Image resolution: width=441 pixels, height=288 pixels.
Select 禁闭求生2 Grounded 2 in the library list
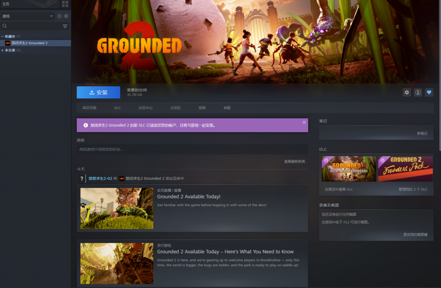point(29,43)
